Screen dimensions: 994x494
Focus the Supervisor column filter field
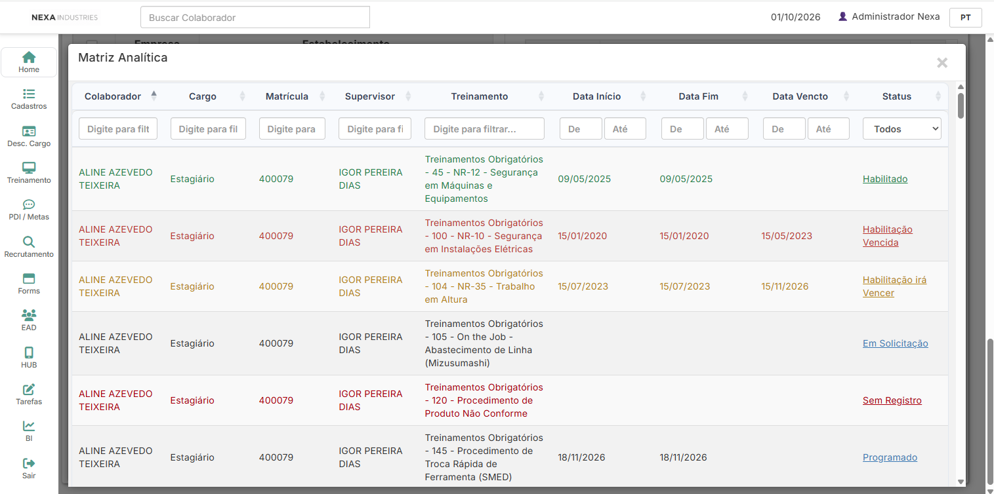(375, 129)
